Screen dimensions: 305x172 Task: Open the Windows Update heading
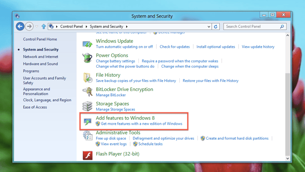click(114, 41)
